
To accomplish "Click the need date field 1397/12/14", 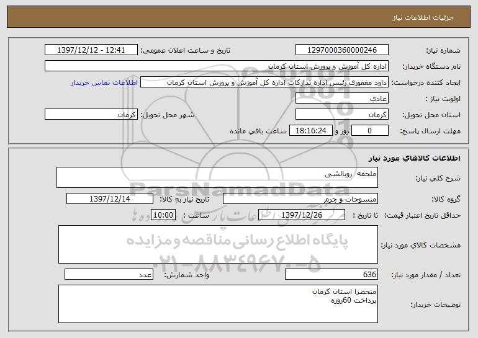I will coord(110,199).
